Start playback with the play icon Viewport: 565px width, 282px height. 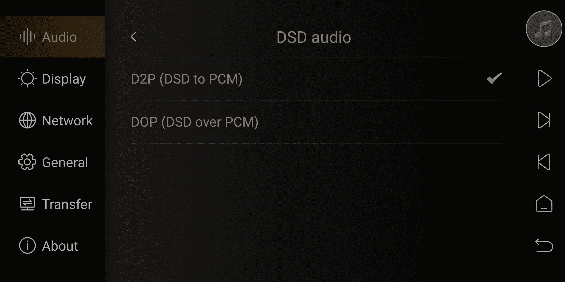pyautogui.click(x=544, y=78)
